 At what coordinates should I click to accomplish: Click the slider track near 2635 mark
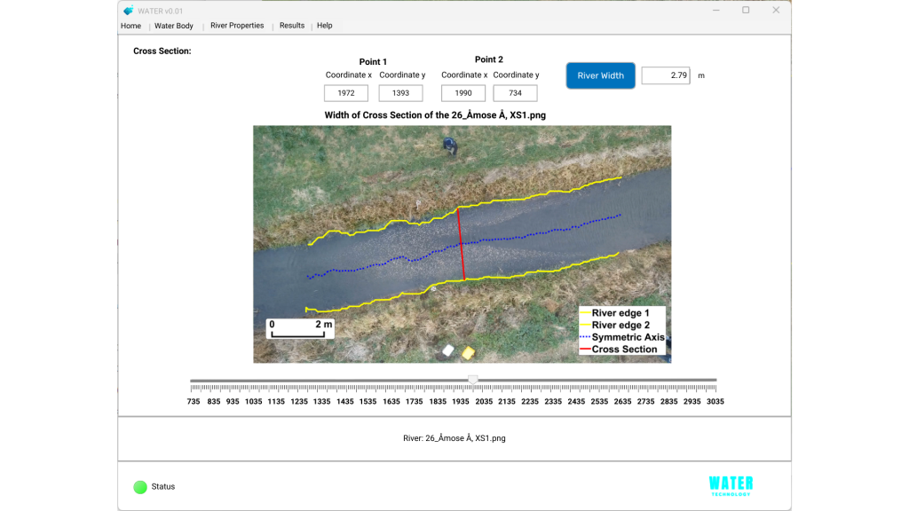623,381
